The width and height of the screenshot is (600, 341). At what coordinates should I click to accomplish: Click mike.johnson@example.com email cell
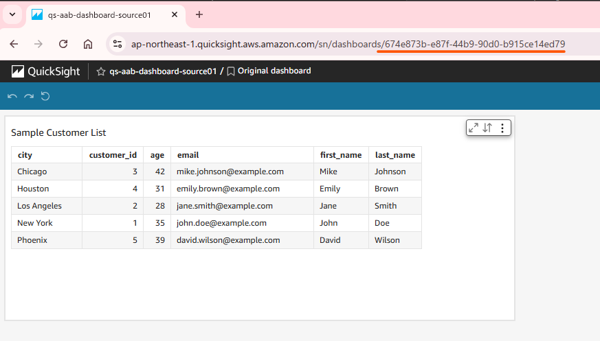coord(242,172)
